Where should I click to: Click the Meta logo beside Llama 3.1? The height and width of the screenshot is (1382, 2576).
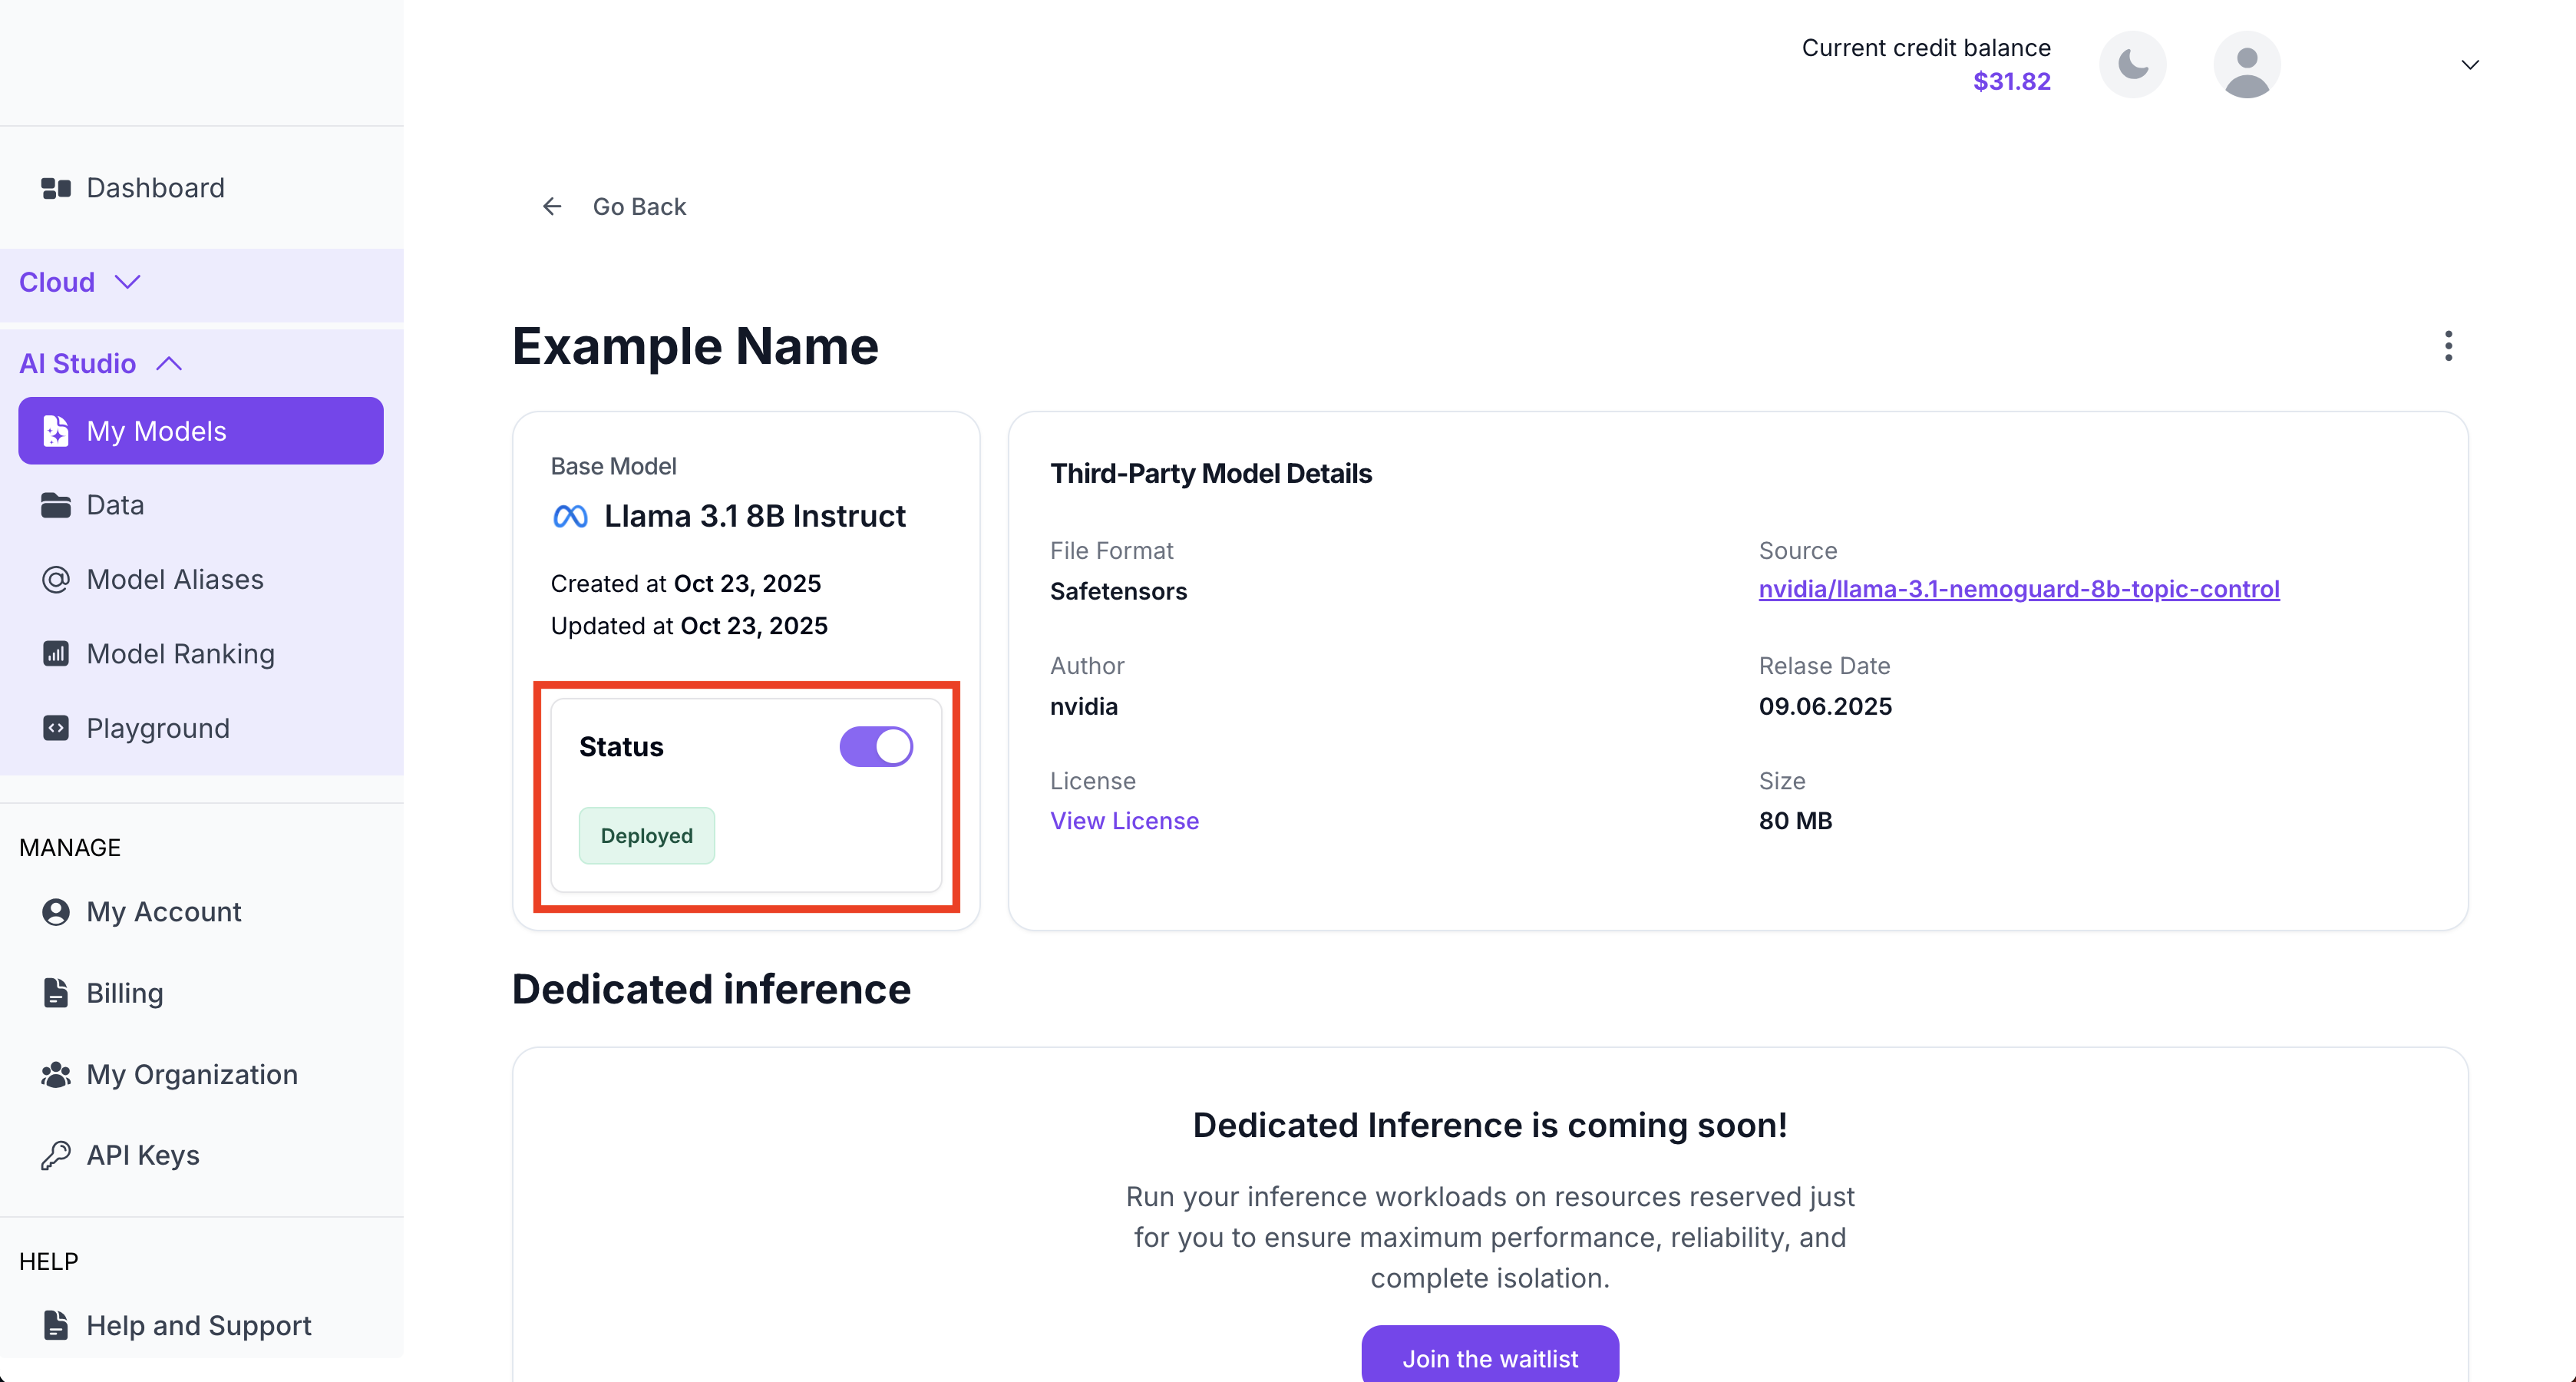pos(570,516)
